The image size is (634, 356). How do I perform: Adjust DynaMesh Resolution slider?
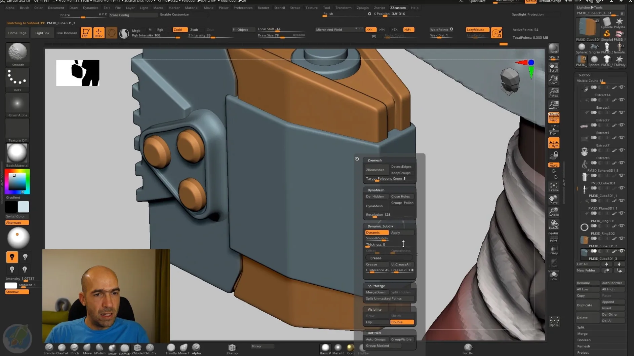coord(389,215)
